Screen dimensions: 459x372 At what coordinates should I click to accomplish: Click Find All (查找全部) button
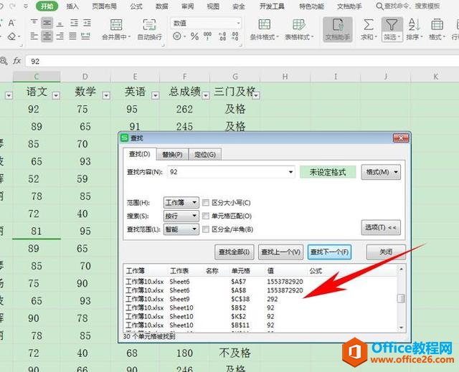[x=235, y=252]
